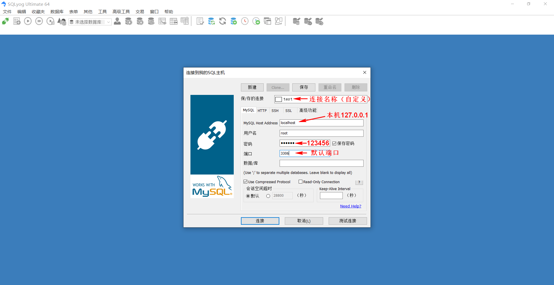554x285 pixels.
Task: Open the 收藏夹 menu
Action: pos(38,12)
